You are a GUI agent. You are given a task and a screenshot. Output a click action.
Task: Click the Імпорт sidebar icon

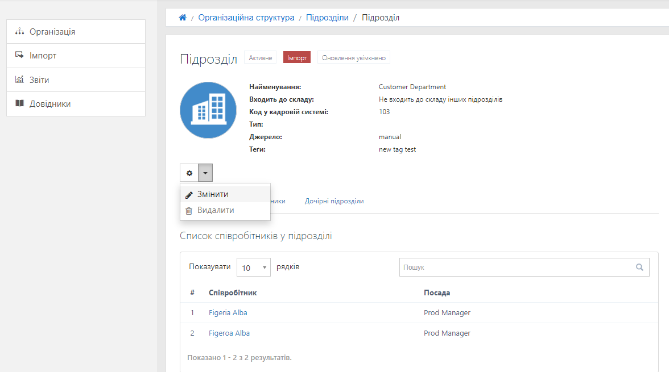click(x=19, y=55)
